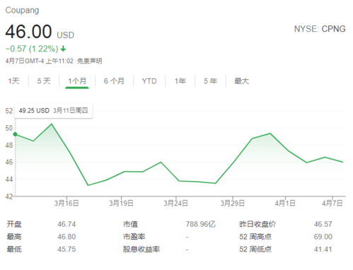The image size is (353, 270).
Task: Click the 52 周高点 label
Action: click(x=255, y=237)
